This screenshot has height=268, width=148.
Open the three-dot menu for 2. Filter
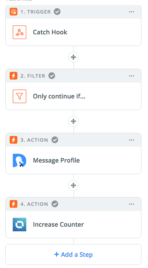tap(131, 76)
